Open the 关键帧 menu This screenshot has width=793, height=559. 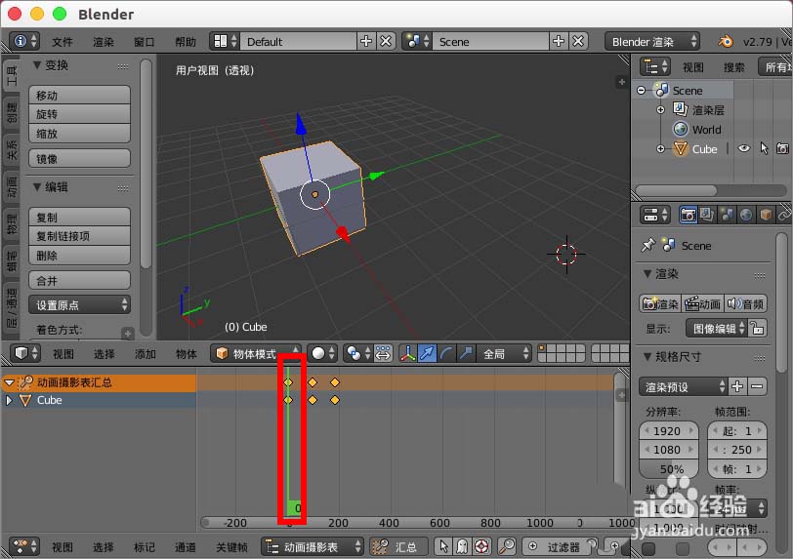coord(232,547)
